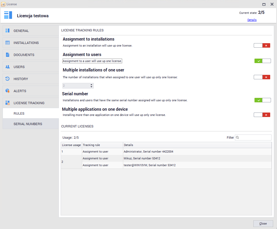The height and width of the screenshot is (229, 277).
Task: Click the Documents file icon
Action: [x=8, y=55]
